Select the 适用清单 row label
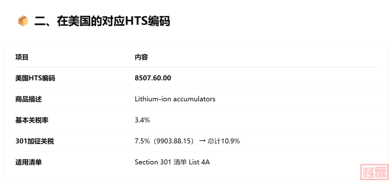This screenshot has width=391, height=182. (29, 162)
